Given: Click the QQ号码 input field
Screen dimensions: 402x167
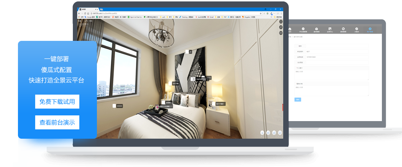Looking at the screenshot, I should pyautogui.click(x=336, y=62).
